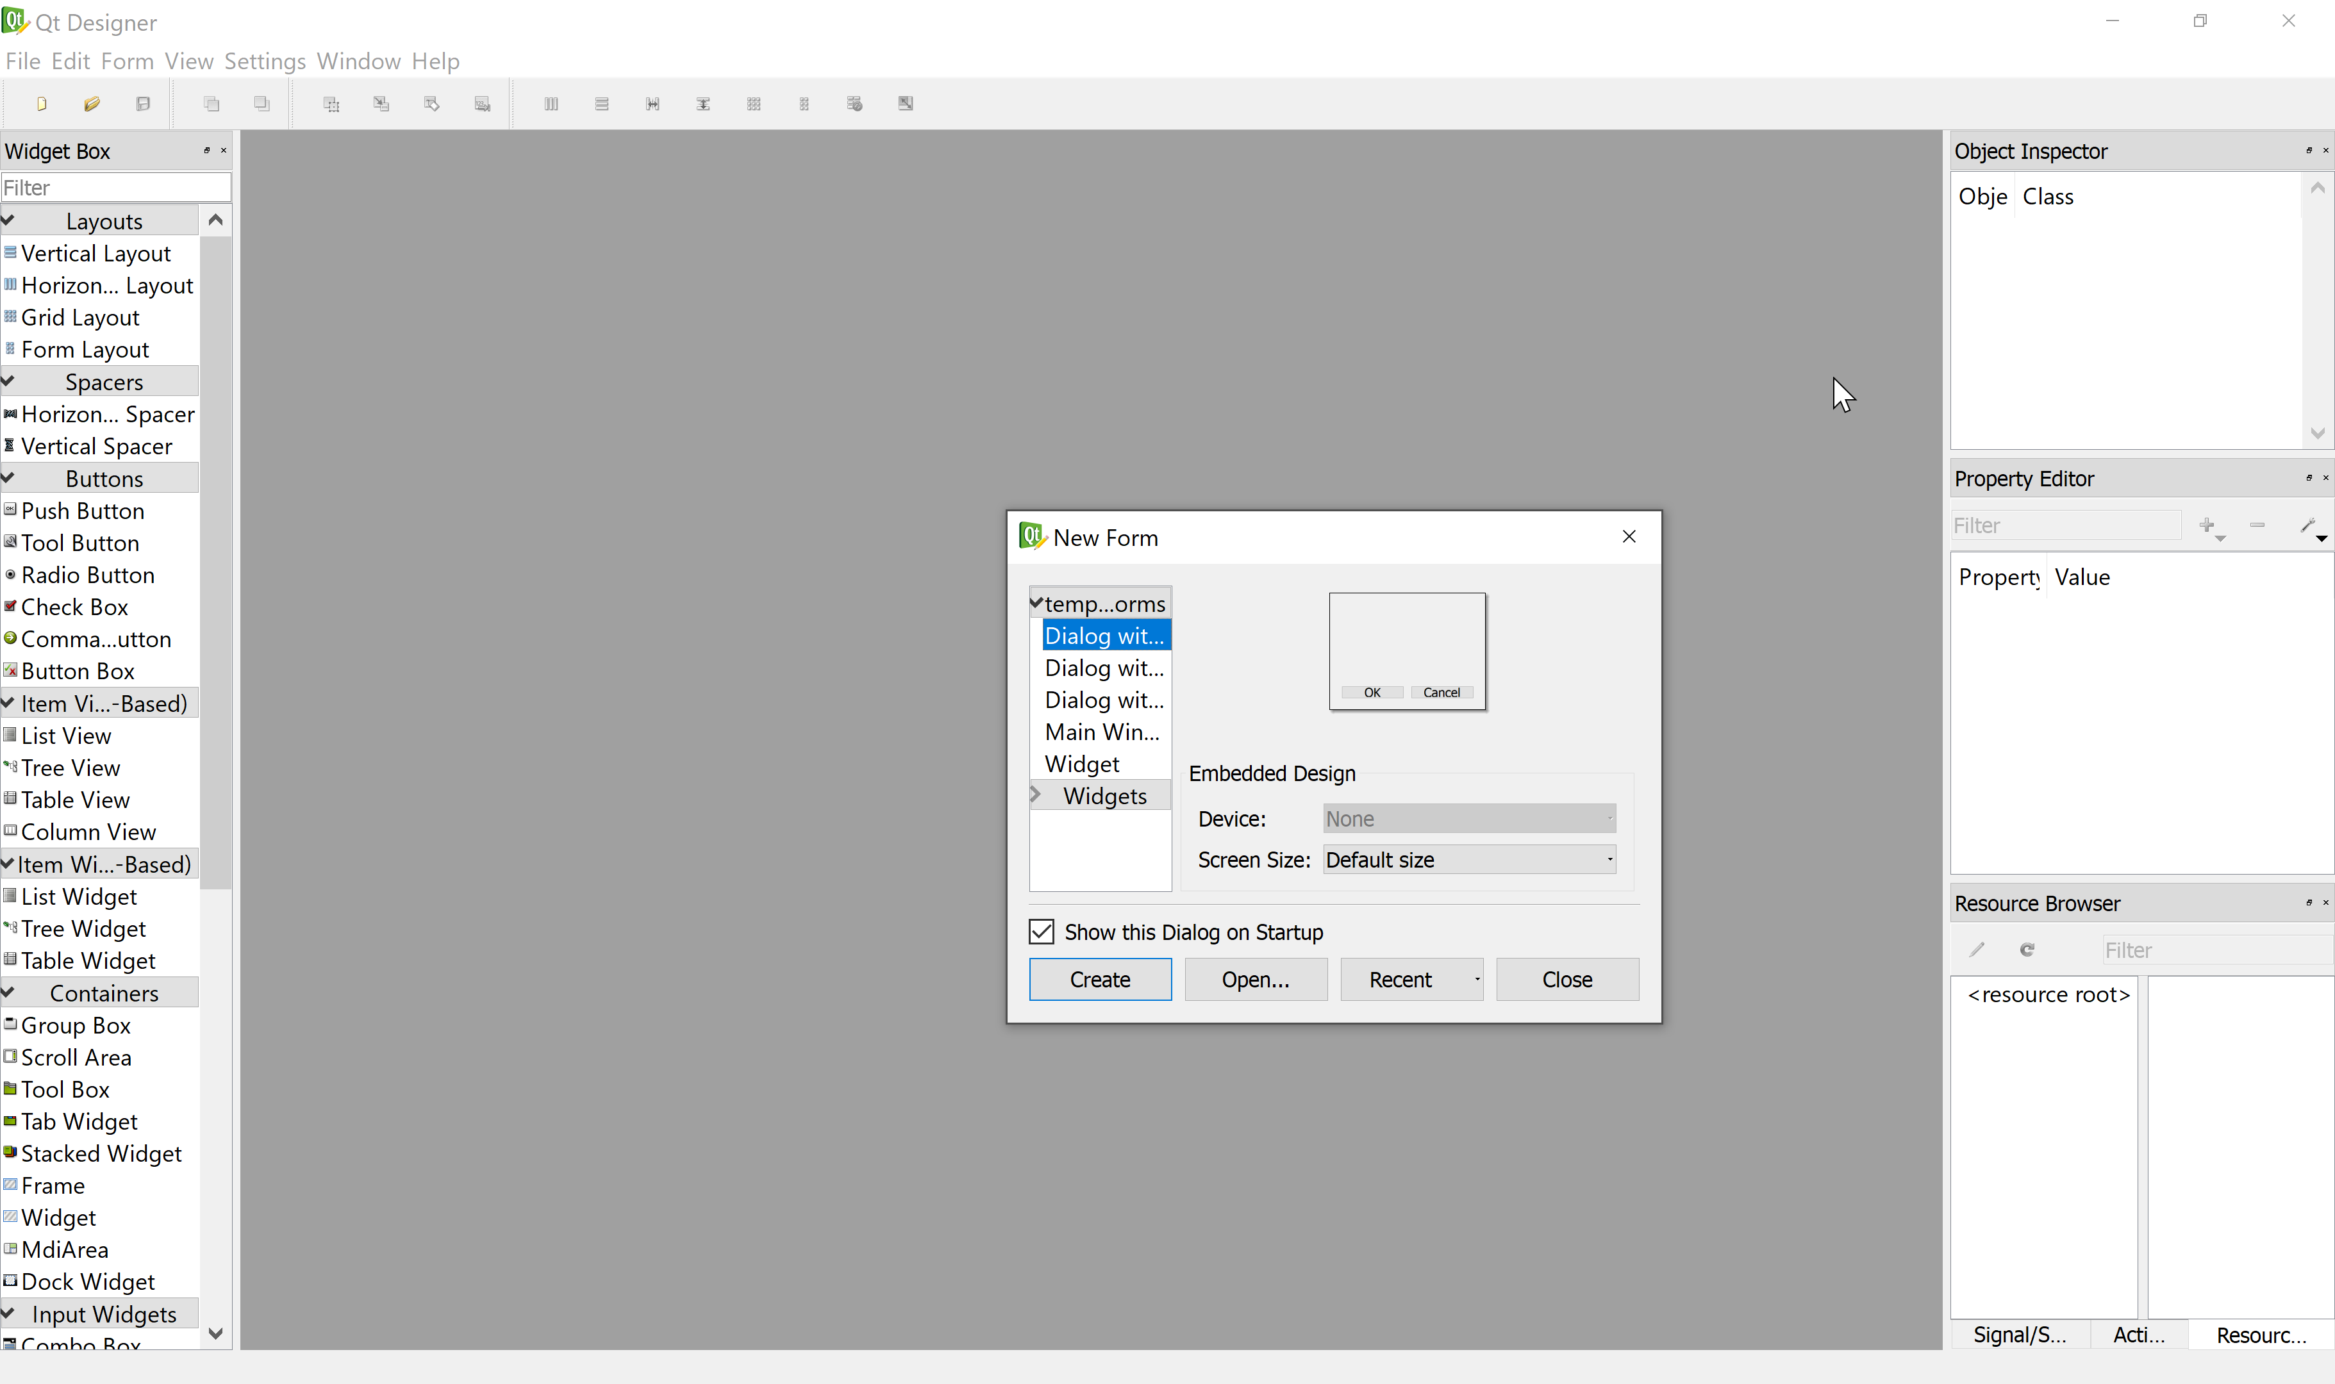Screen dimensions: 2335x1384
Task: Select the Edit Widgets mode icon
Action: click(x=331, y=104)
